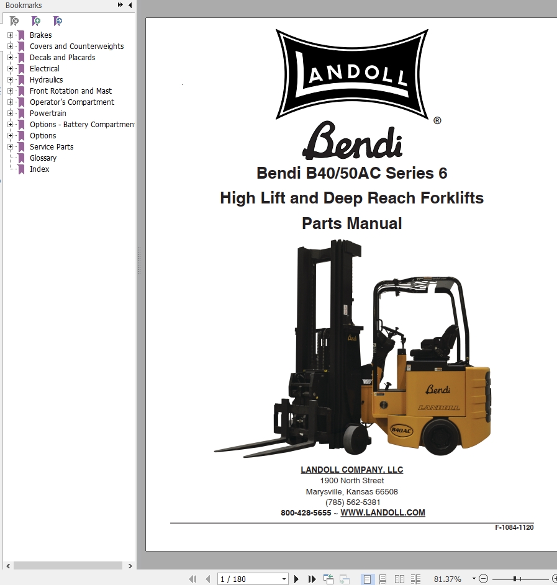Open the Options bookmark
557x585 pixels.
43,136
